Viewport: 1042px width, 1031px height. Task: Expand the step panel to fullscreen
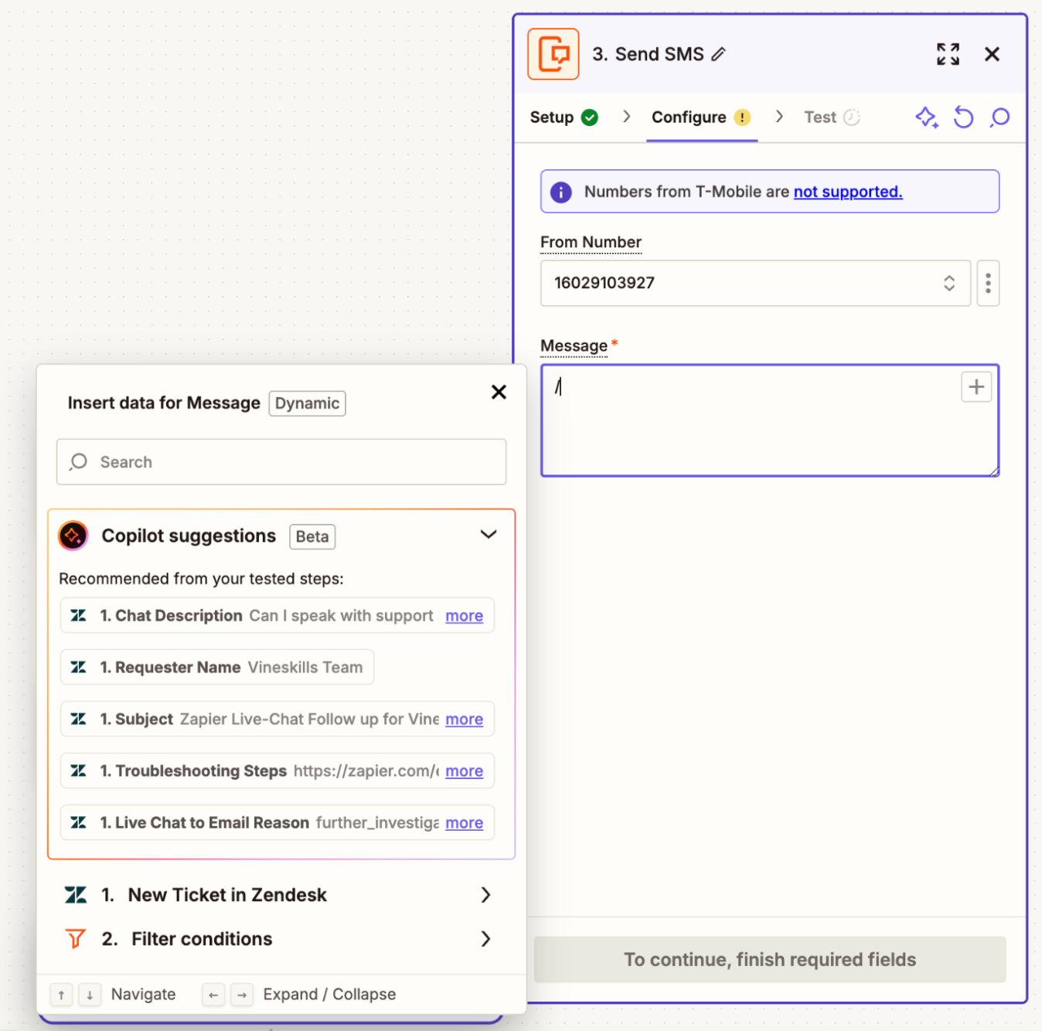948,54
